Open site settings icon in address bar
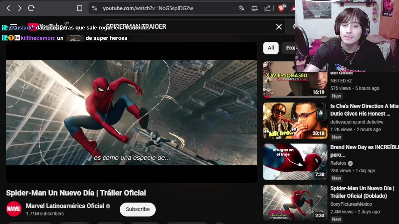Image resolution: width=399 pixels, height=224 pixels. [x=95, y=8]
